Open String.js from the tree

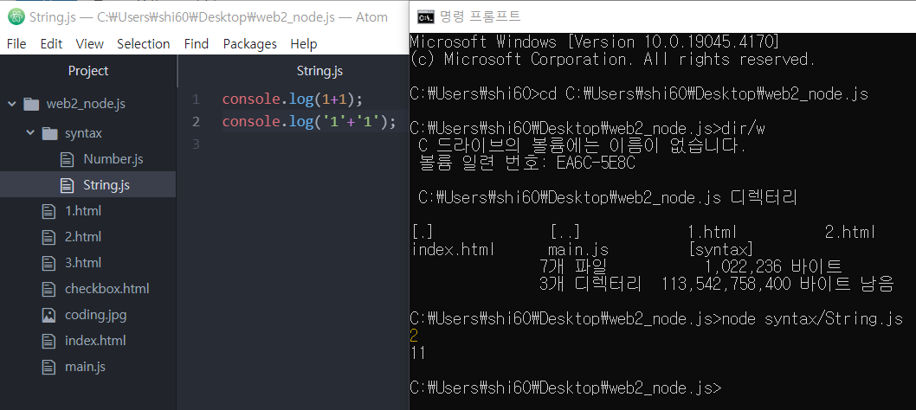tap(106, 185)
